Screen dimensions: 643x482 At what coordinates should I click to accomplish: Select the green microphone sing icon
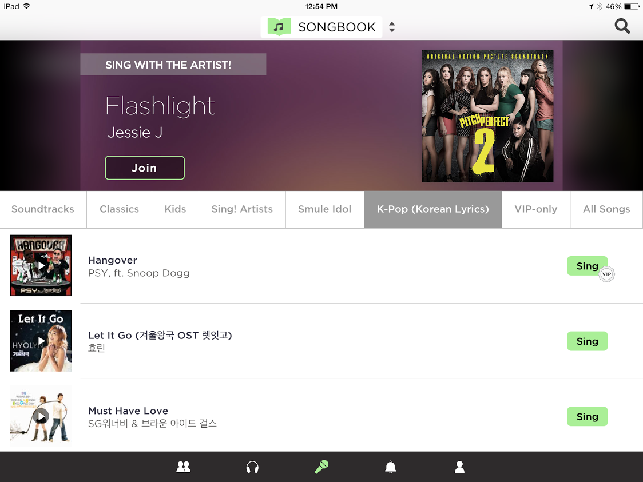[321, 467]
